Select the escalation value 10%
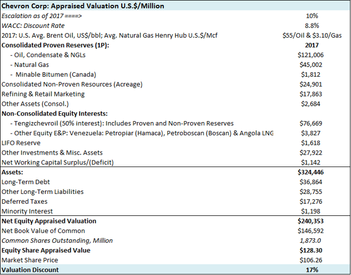The width and height of the screenshot is (351, 275). [x=312, y=16]
